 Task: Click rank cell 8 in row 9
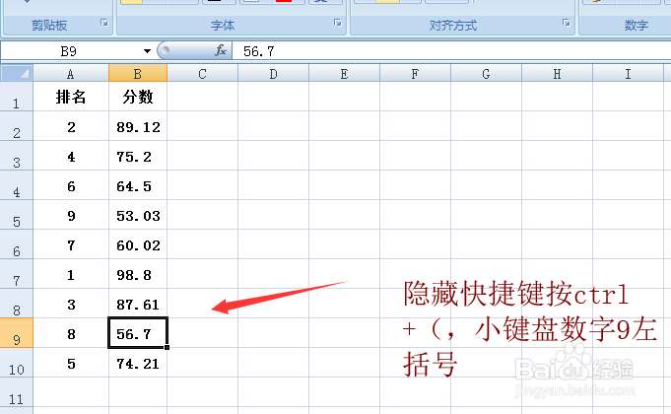coord(71,333)
